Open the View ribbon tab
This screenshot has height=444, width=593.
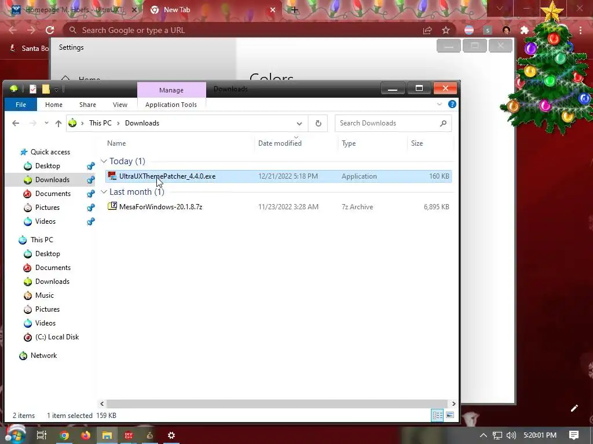pyautogui.click(x=120, y=105)
